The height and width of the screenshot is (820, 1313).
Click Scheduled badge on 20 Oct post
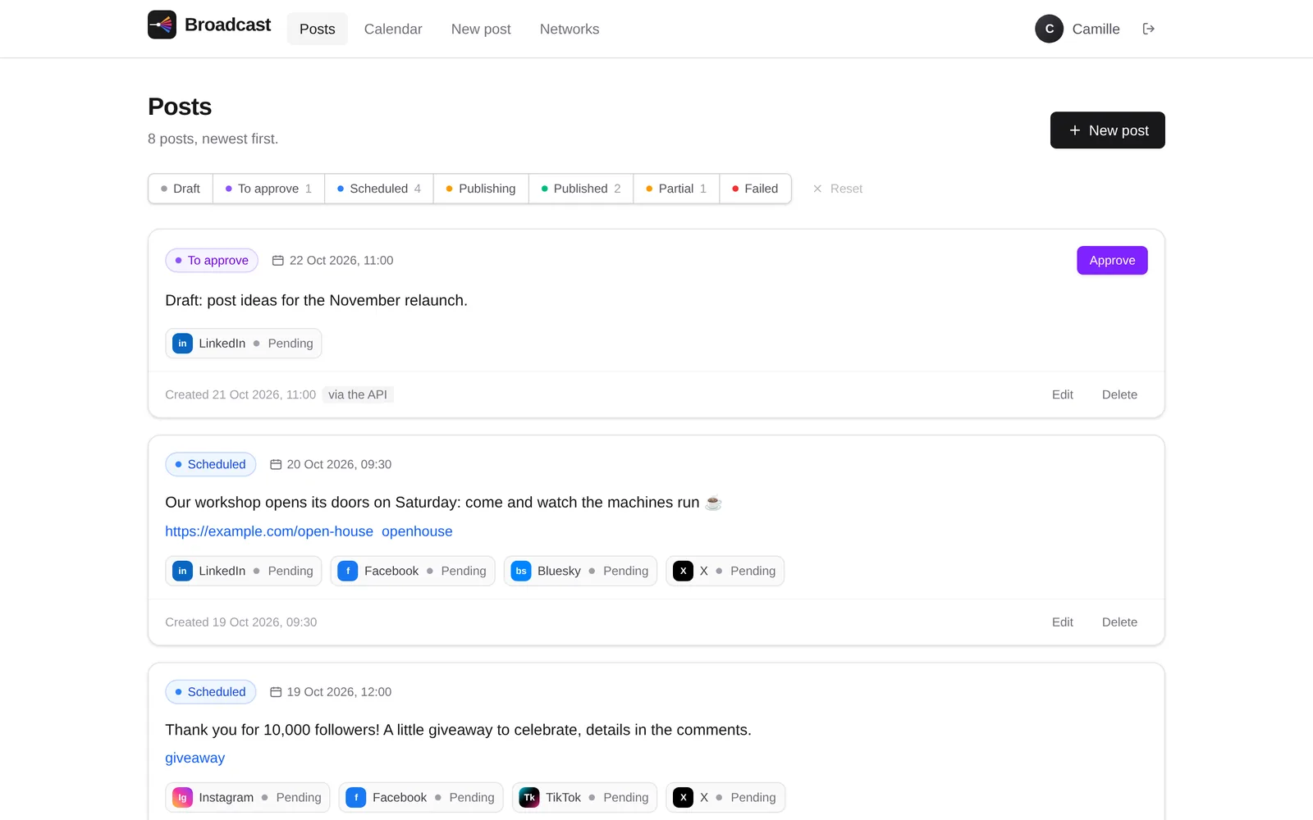click(x=211, y=464)
